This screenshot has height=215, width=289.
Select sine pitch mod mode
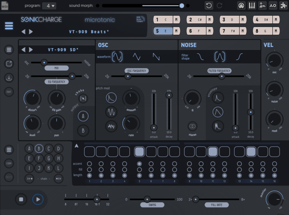[111, 112]
